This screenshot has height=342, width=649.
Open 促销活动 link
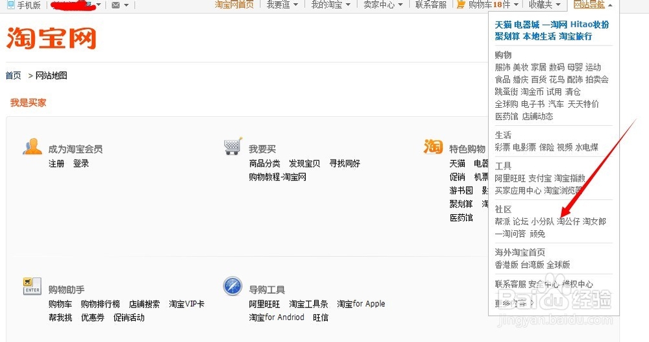[x=129, y=317]
